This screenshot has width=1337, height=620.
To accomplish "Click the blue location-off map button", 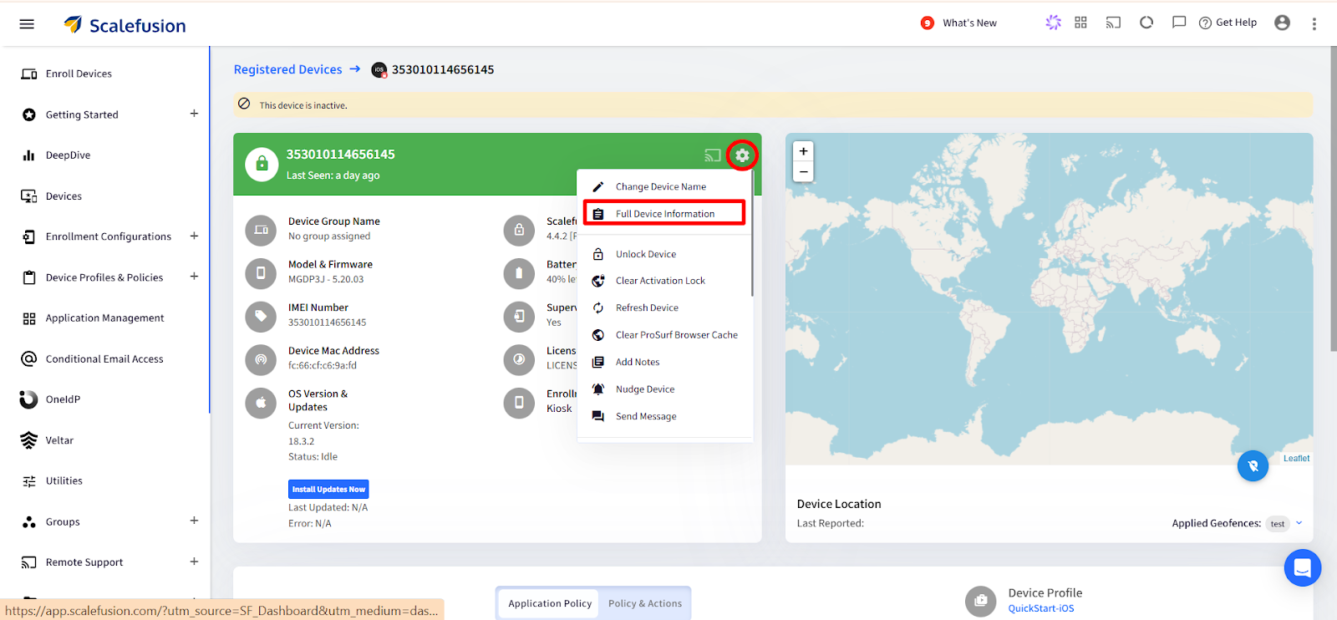I will click(1253, 465).
